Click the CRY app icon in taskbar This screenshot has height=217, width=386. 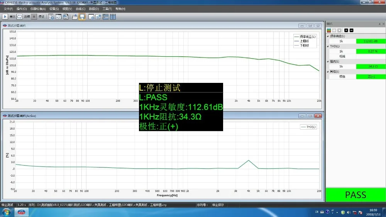click(21, 212)
